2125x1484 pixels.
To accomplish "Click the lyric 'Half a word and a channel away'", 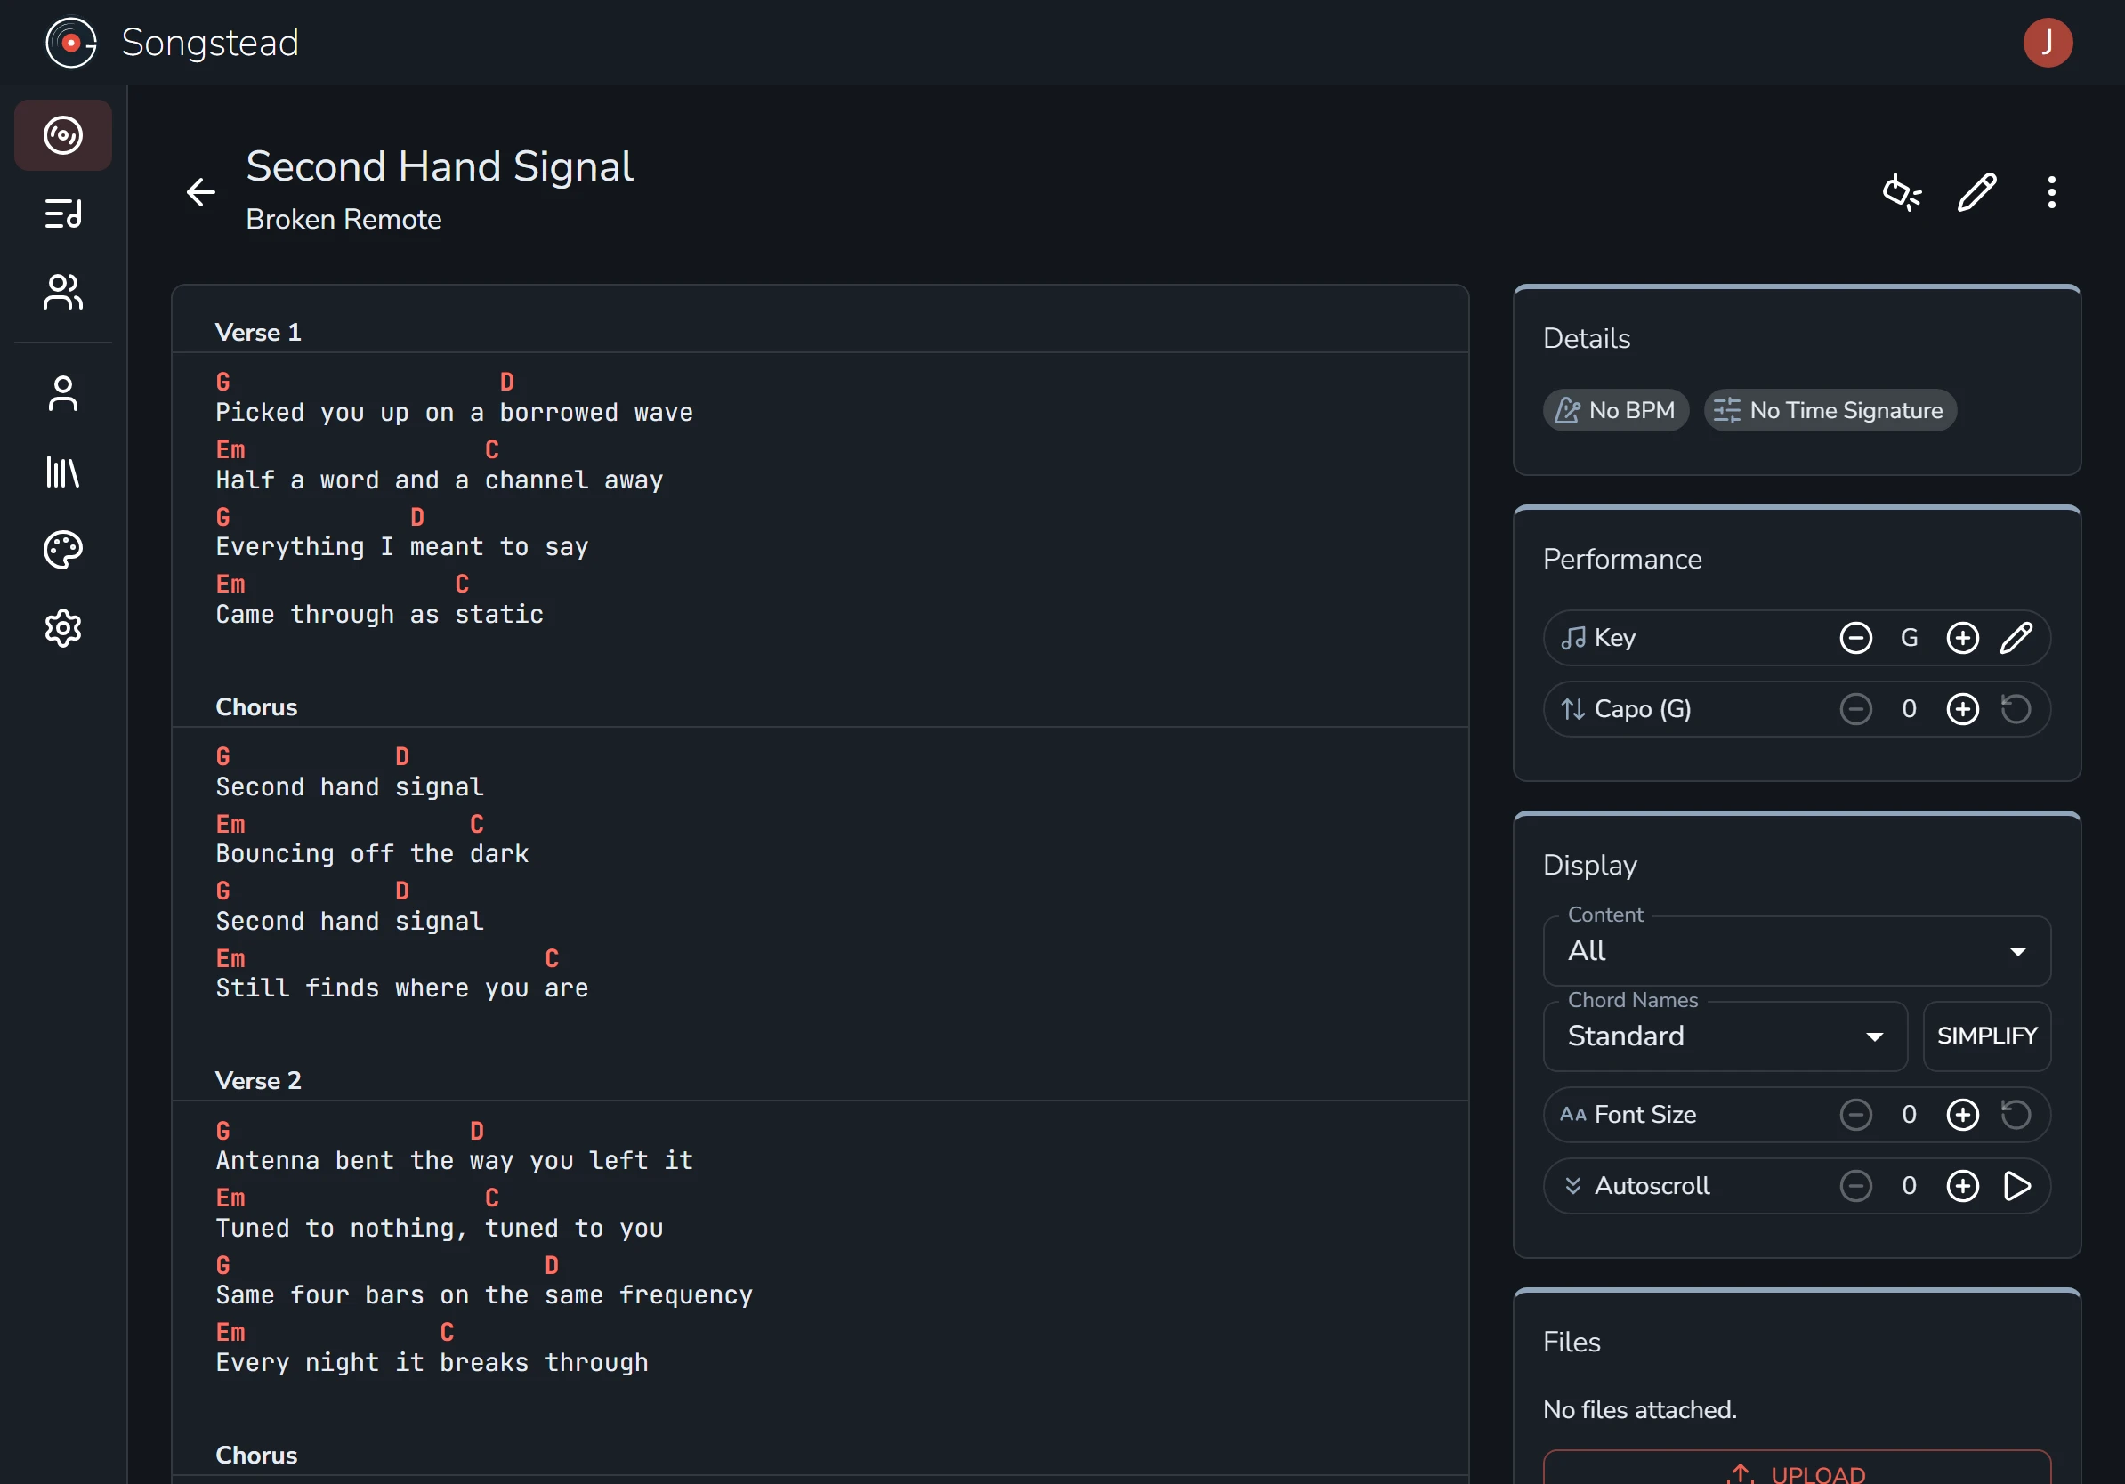I will [x=439, y=480].
